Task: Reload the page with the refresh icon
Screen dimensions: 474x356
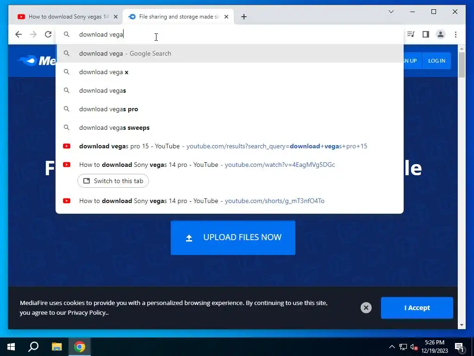Action: pos(48,34)
